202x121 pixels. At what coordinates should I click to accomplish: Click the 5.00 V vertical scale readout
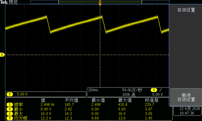coord(22,94)
